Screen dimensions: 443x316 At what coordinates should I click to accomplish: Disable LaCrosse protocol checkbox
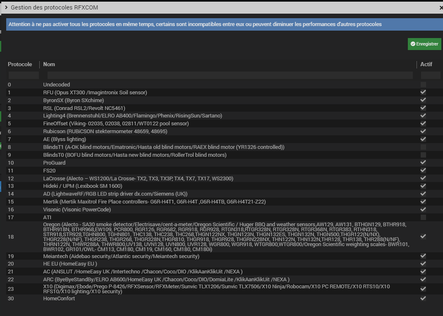[x=423, y=178]
